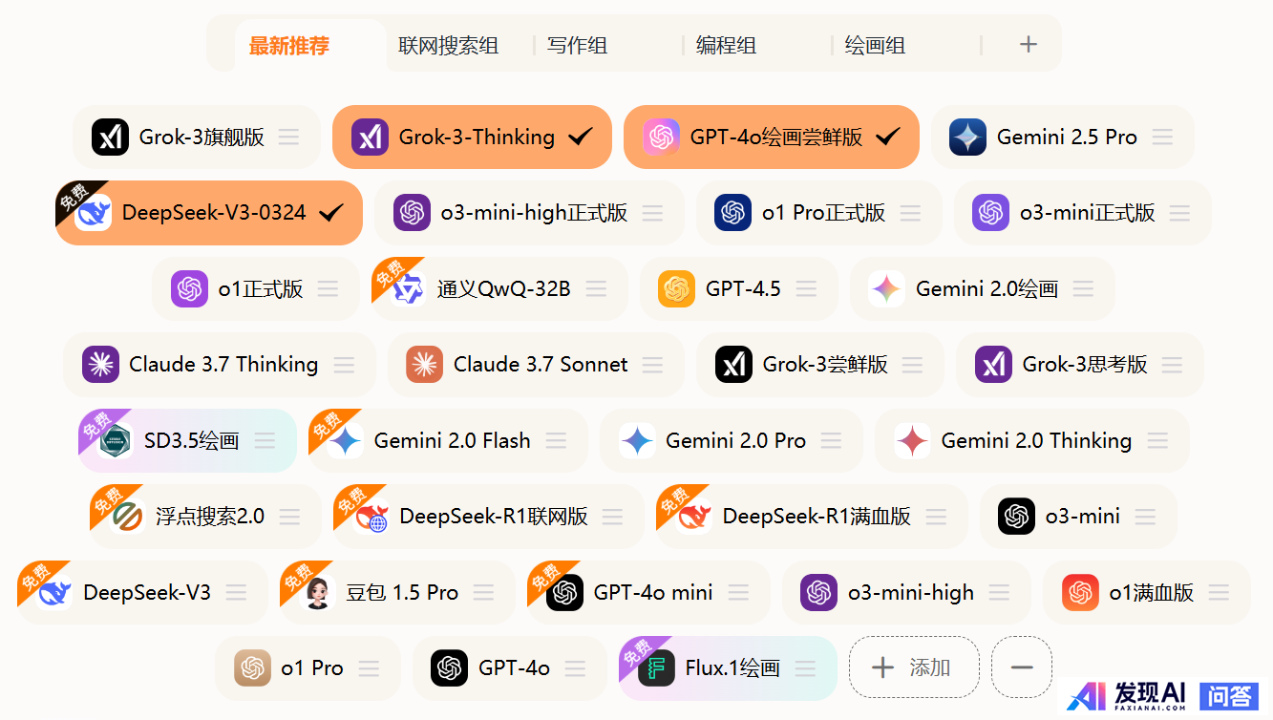Image resolution: width=1273 pixels, height=720 pixels.
Task: Click the Gemini 2.0绘画 rainbow star icon
Action: pyautogui.click(x=886, y=288)
